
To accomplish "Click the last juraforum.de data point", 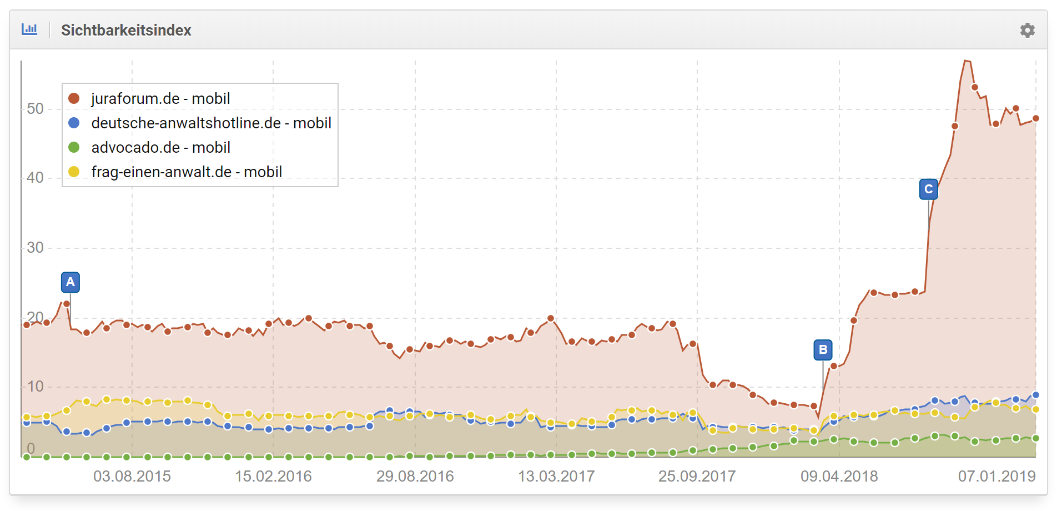I will (x=1035, y=118).
